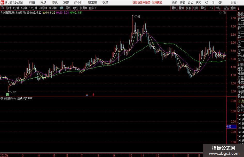Click the 复权 toolbar button

point(174,8)
